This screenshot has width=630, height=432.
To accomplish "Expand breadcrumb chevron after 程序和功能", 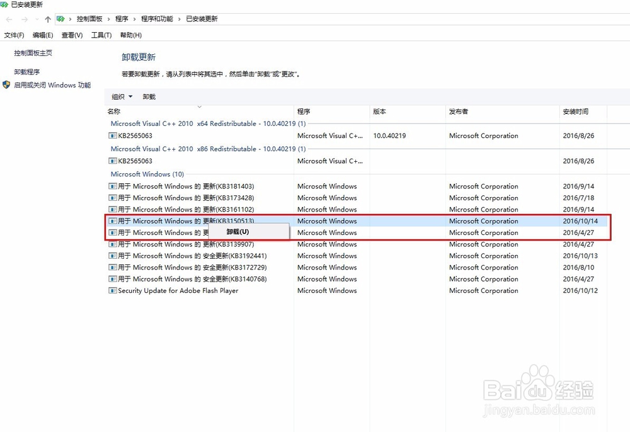I will pos(179,20).
